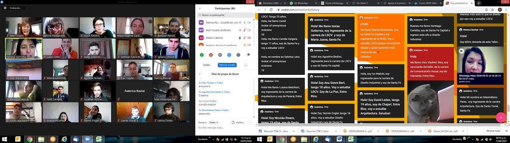Switch to the WhatsApp browser tab
510x143 pixels.
303,3
